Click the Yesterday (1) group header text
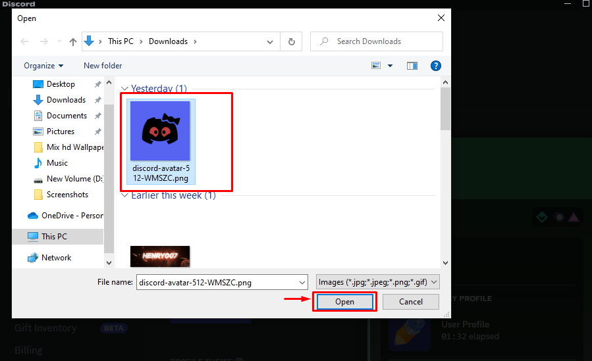Viewport: 592px width, 361px height. pos(159,89)
